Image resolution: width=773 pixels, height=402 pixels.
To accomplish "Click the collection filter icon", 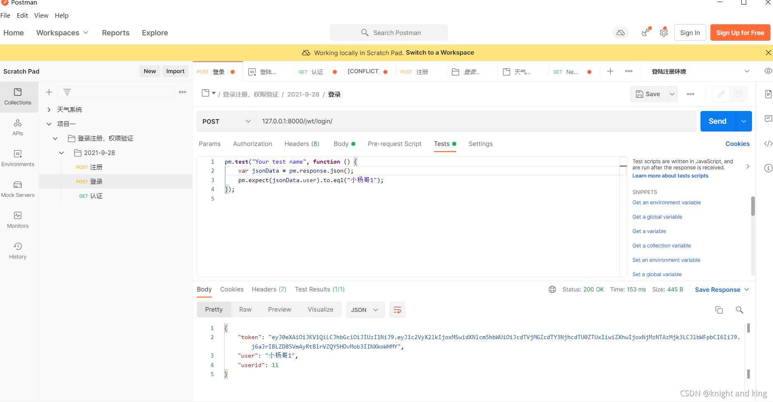I will click(x=67, y=92).
